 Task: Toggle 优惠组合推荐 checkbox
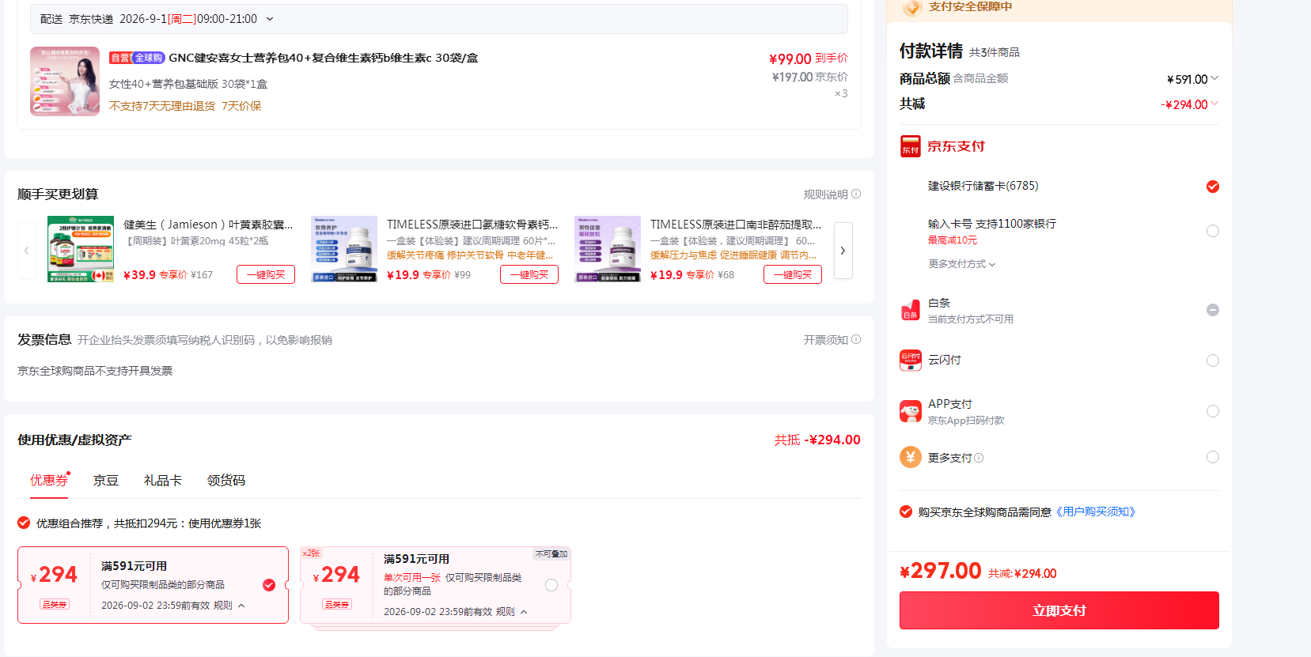[24, 523]
